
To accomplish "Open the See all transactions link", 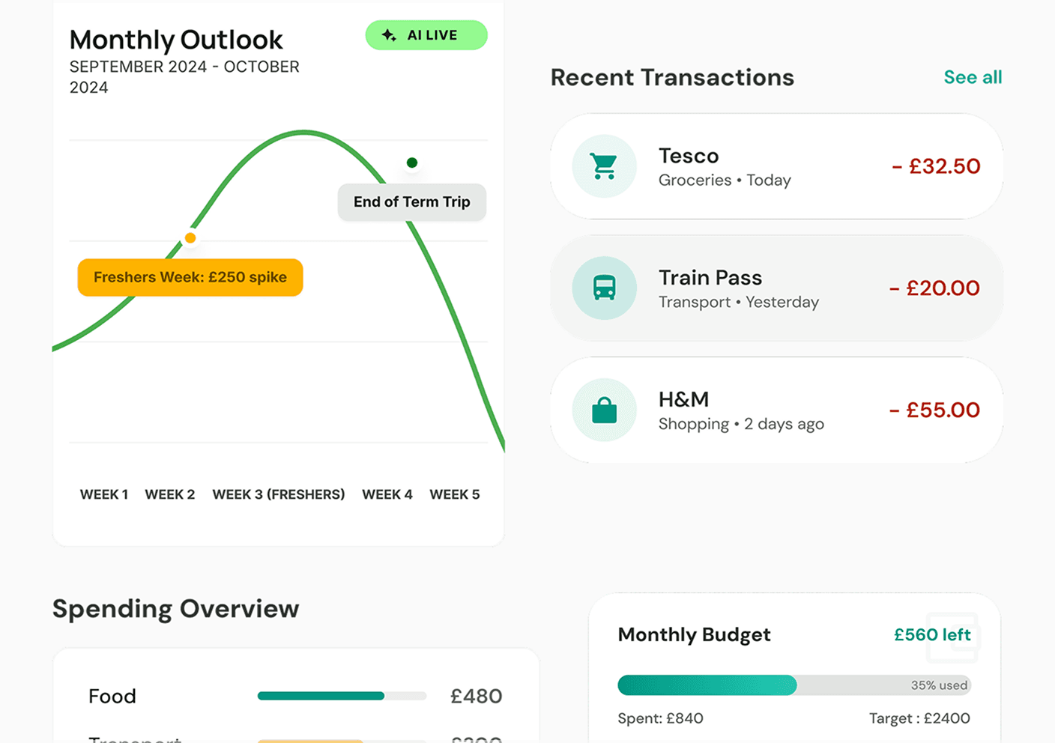I will (973, 77).
